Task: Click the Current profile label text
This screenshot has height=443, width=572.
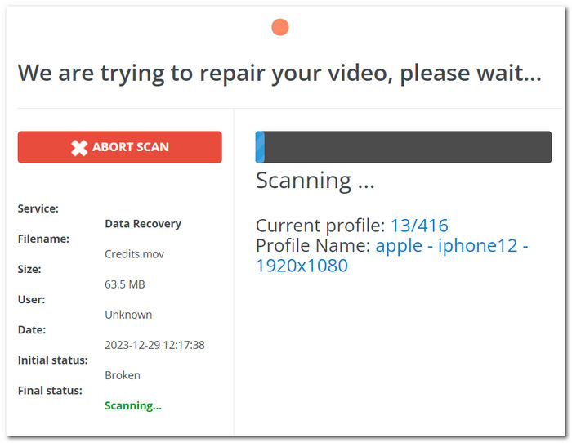Action: (x=320, y=226)
